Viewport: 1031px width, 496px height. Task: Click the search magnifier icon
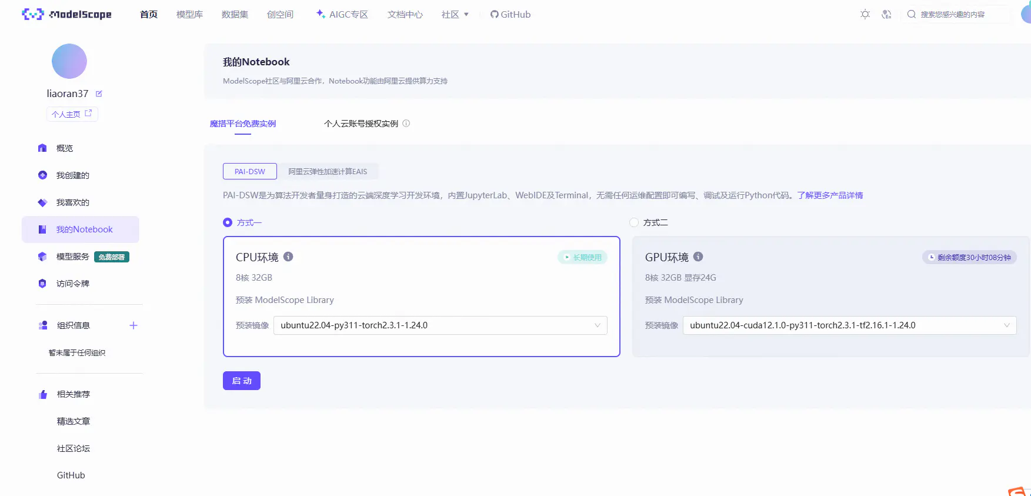(911, 14)
